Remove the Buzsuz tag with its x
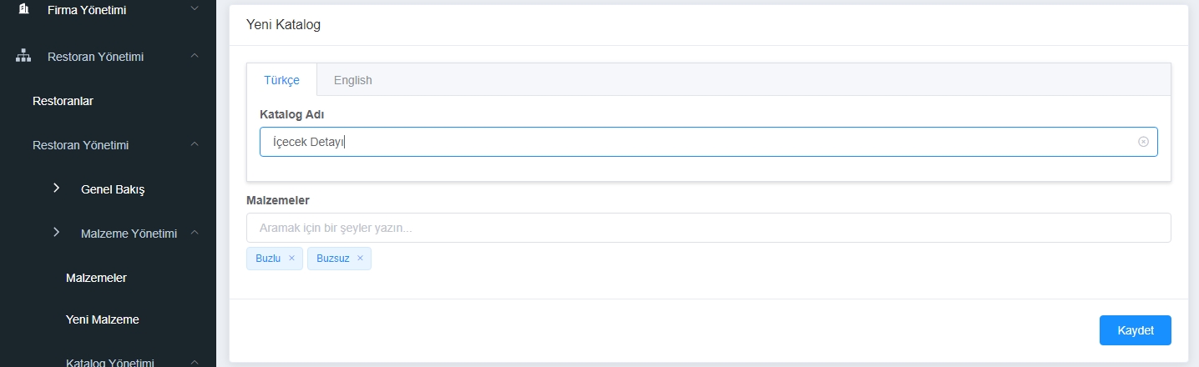The width and height of the screenshot is (1199, 367). click(360, 259)
